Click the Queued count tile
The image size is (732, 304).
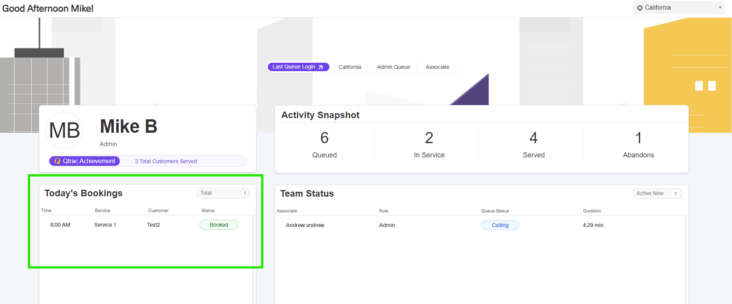[324, 144]
